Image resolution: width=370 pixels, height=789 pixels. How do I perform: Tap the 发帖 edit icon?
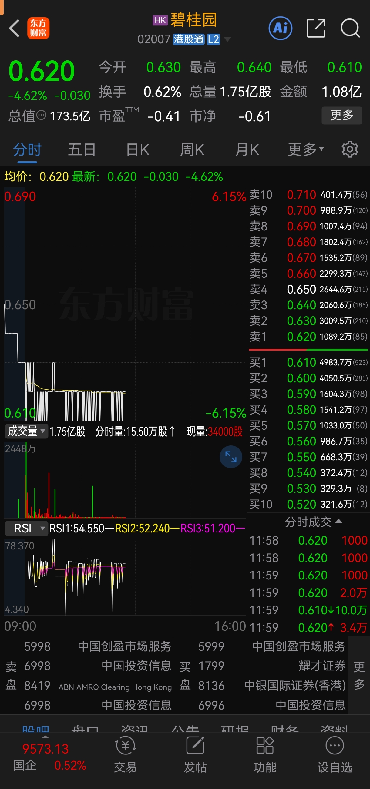click(195, 746)
